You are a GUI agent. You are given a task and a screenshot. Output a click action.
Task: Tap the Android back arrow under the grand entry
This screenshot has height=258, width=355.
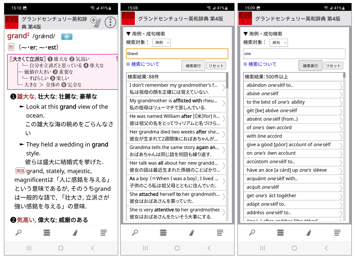tap(93, 248)
